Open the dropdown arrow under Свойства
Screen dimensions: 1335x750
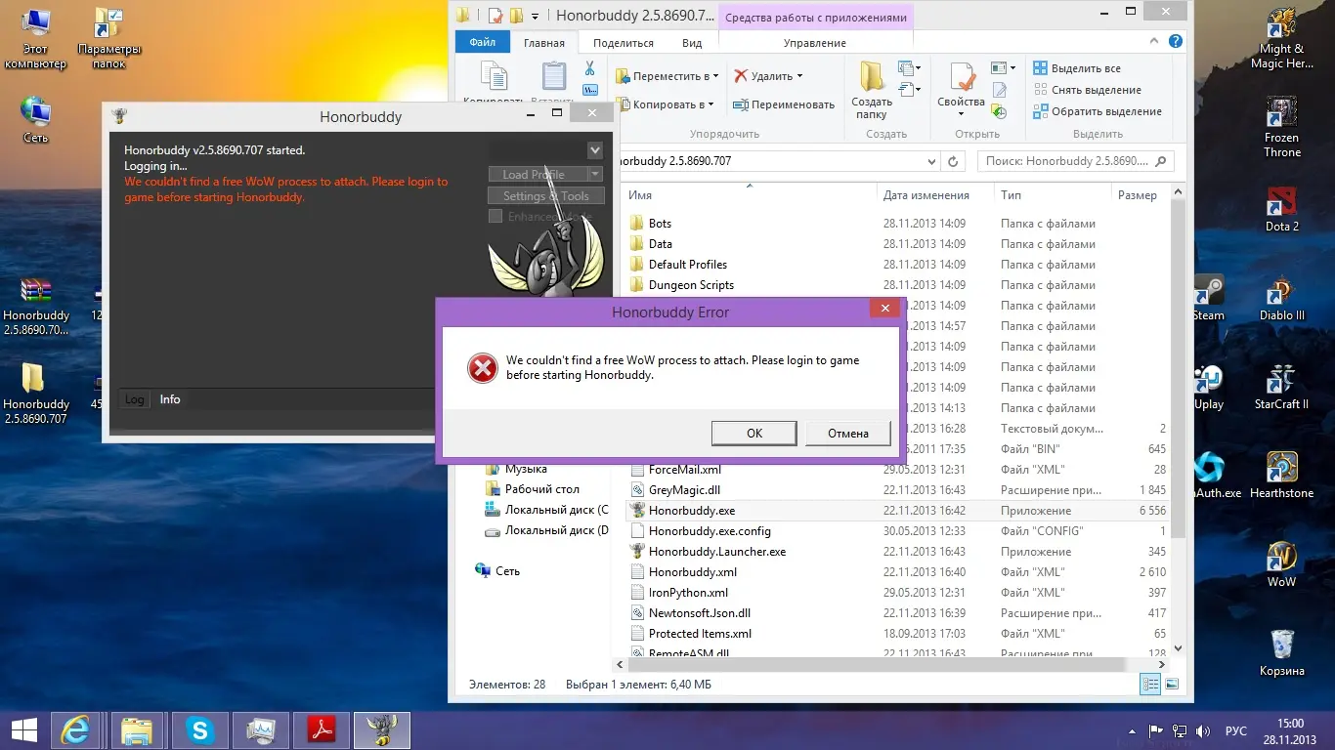[962, 113]
